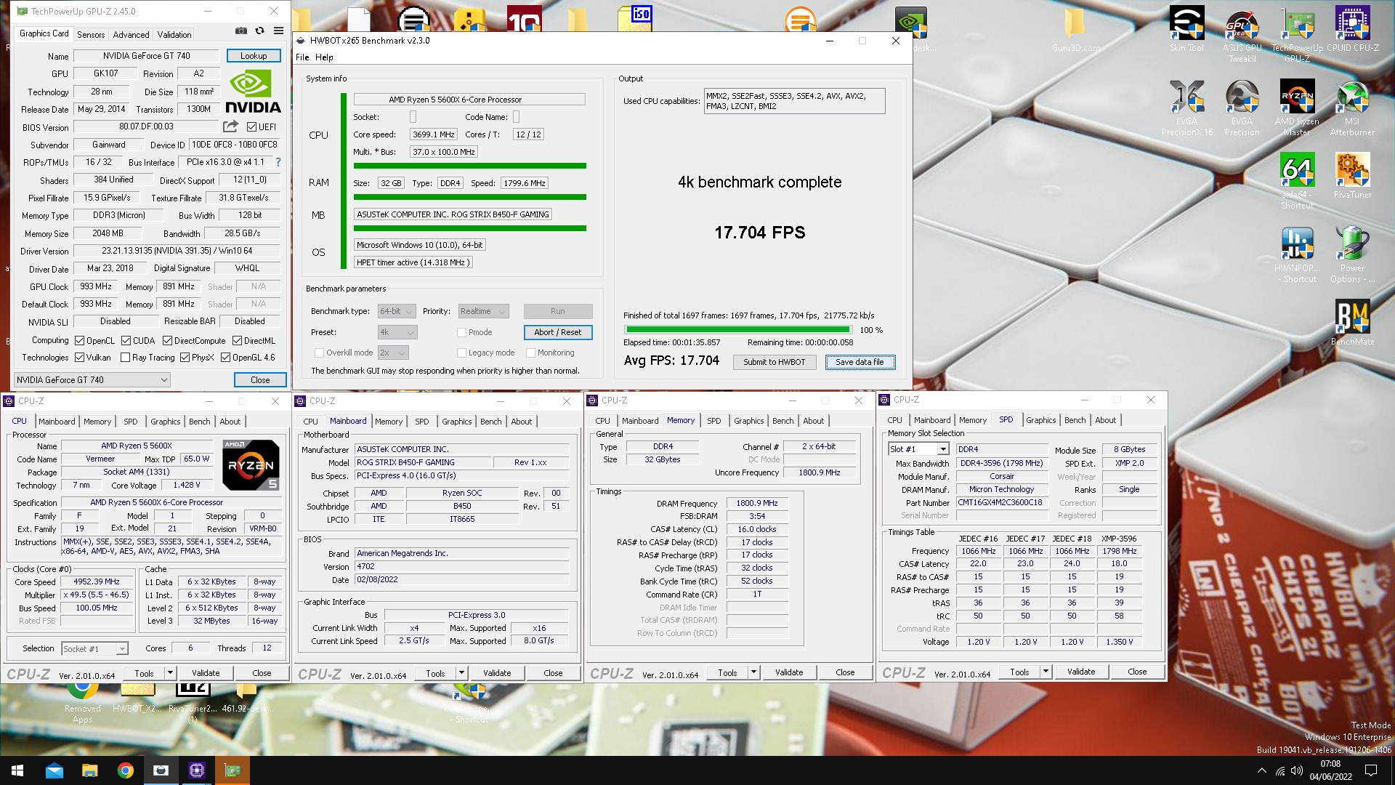
Task: Toggle the Vulkan checkbox
Action: [80, 358]
